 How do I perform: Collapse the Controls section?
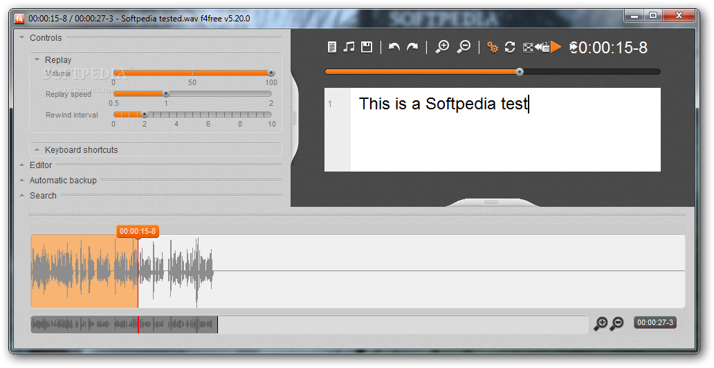click(22, 38)
